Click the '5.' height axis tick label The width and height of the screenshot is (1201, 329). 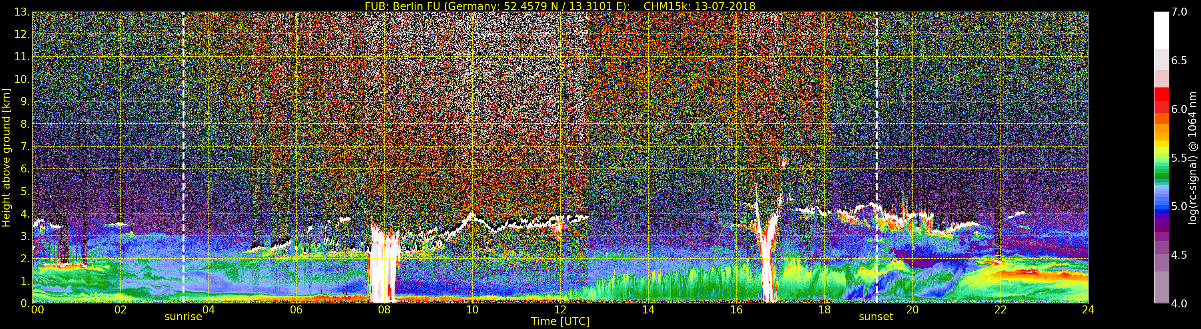tap(25, 191)
